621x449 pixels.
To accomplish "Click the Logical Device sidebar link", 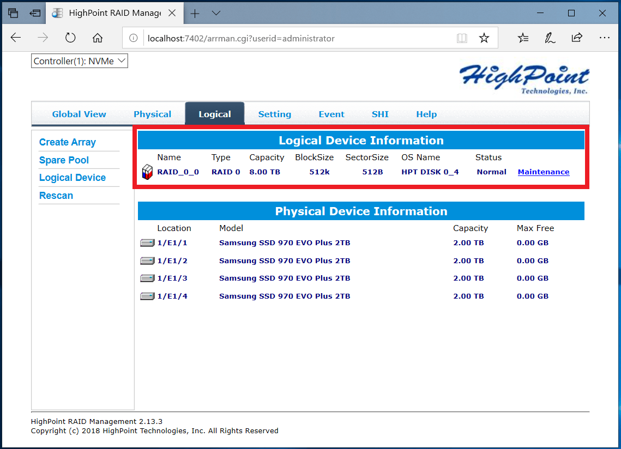I will pyautogui.click(x=73, y=178).
